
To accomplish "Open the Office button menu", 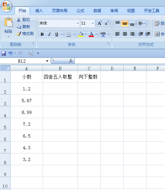I will 7,6.
